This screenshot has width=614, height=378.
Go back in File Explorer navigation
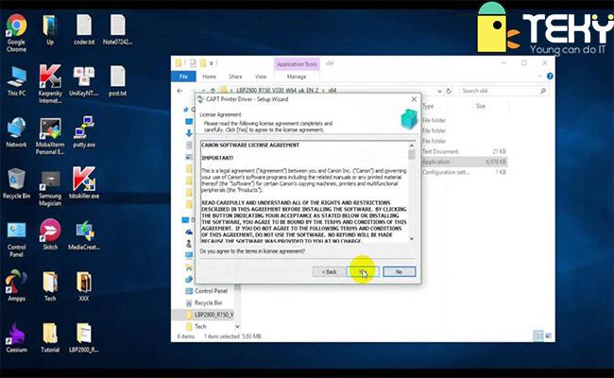(x=179, y=91)
